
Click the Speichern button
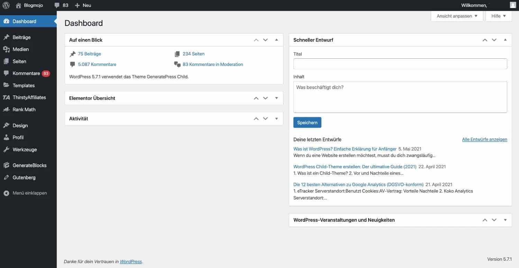tap(307, 122)
